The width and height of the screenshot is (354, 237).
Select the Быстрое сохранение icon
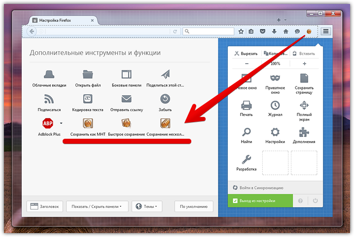click(x=126, y=123)
